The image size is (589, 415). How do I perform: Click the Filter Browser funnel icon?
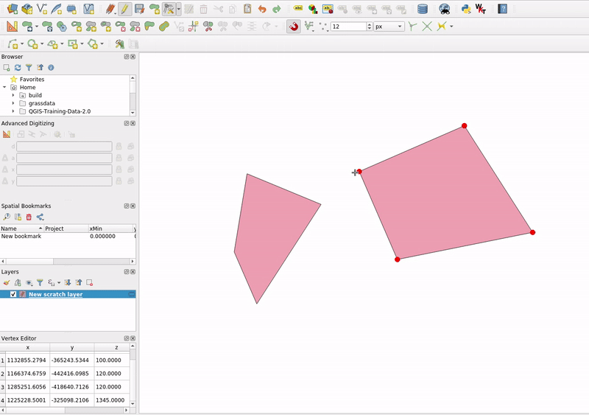pos(29,67)
